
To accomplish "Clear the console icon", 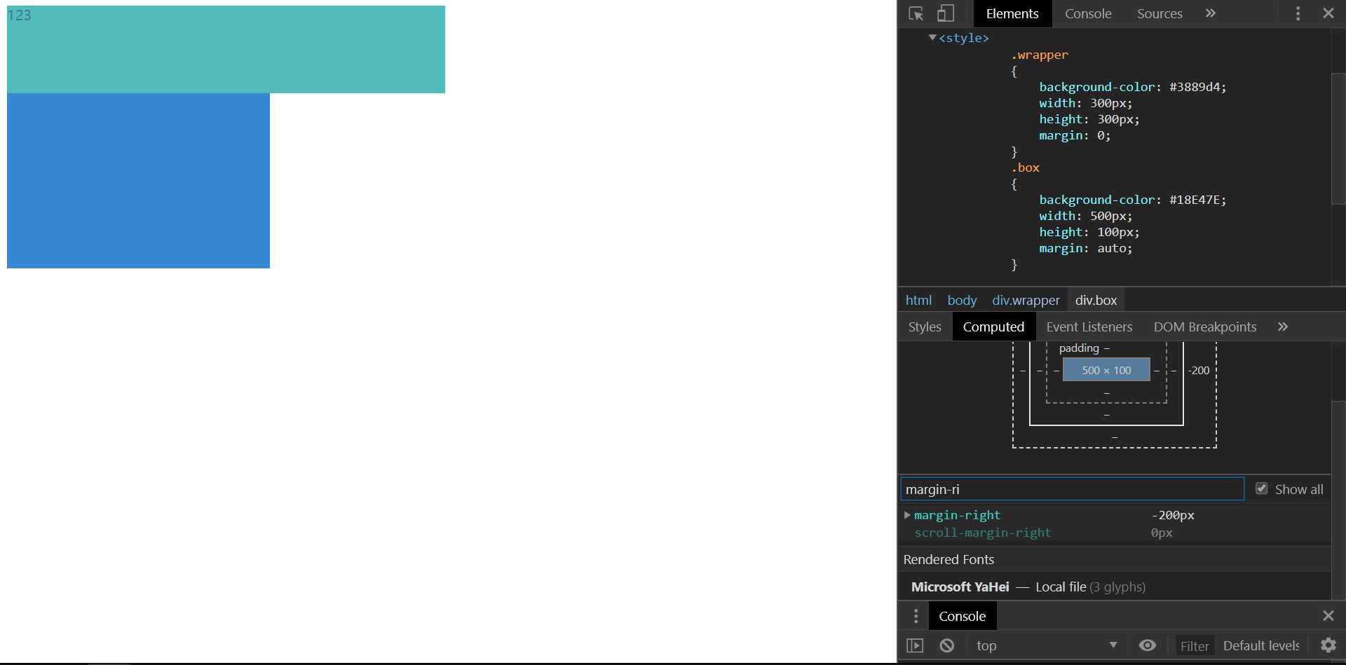I will [x=946, y=645].
